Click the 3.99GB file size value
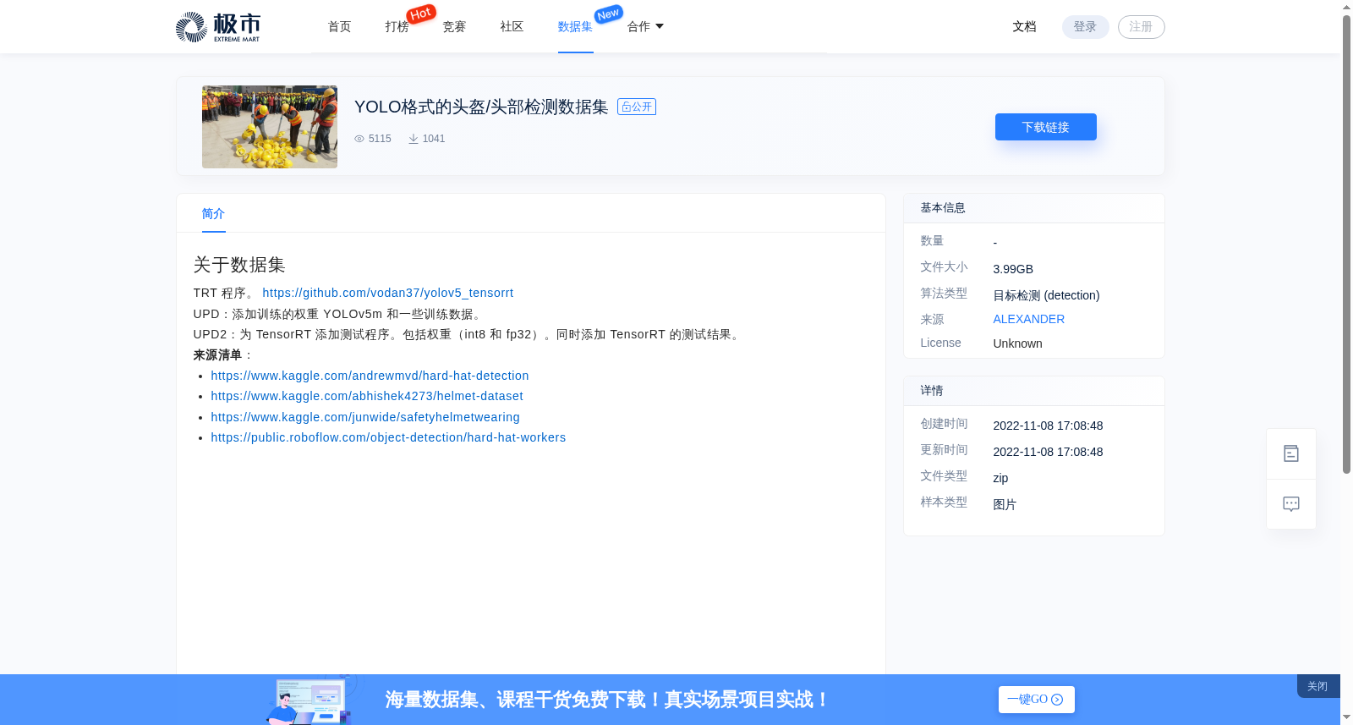This screenshot has width=1353, height=725. click(1013, 269)
